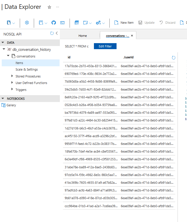Click the SELECT * FROM c query text

tap(77, 46)
